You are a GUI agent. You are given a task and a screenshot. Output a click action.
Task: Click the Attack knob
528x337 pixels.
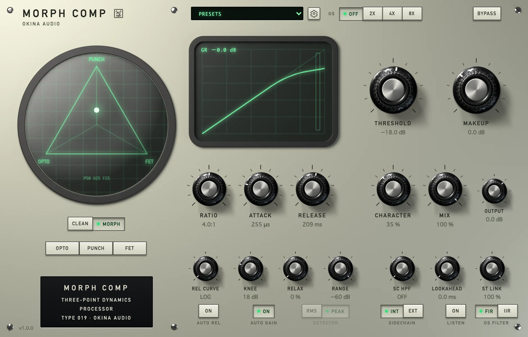click(261, 189)
